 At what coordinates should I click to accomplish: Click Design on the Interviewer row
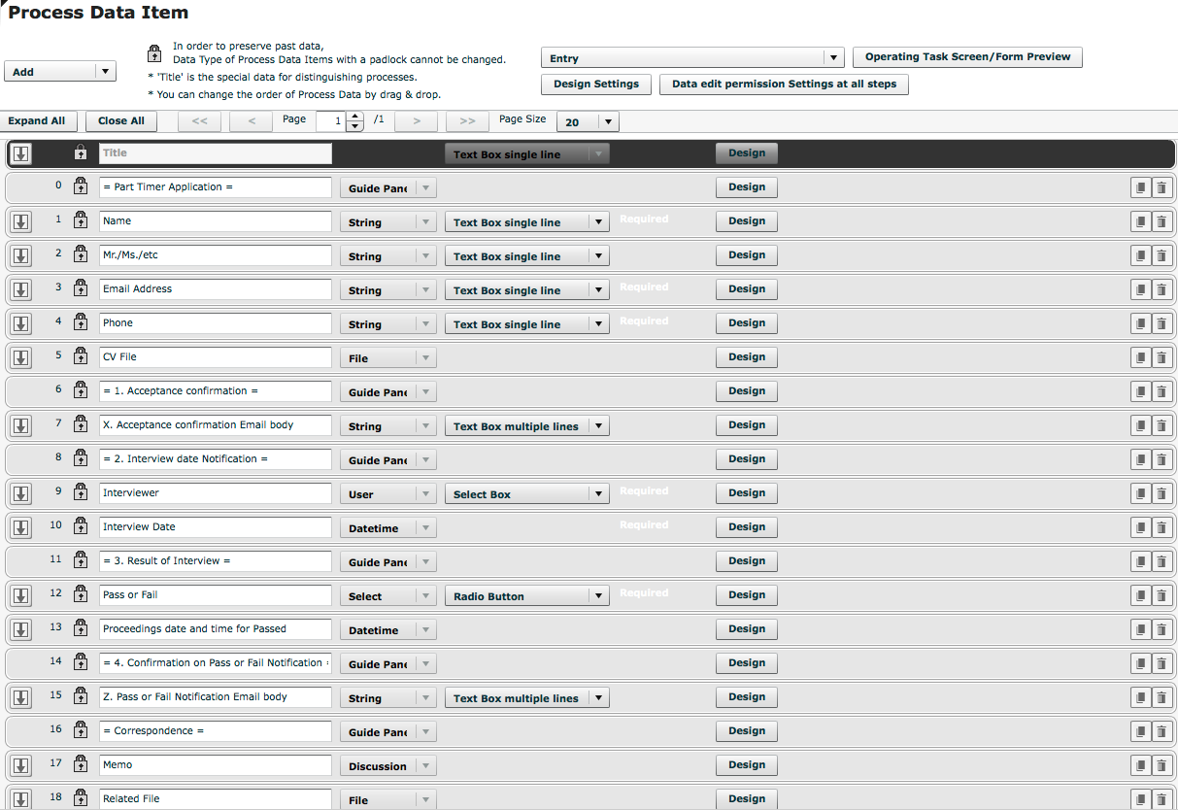tap(746, 492)
